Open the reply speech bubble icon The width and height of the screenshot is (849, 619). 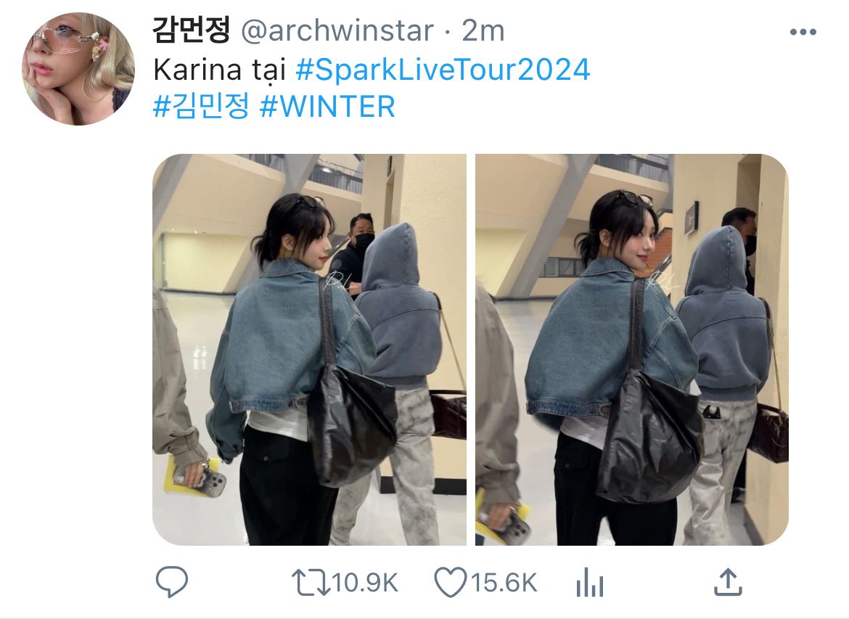172,582
